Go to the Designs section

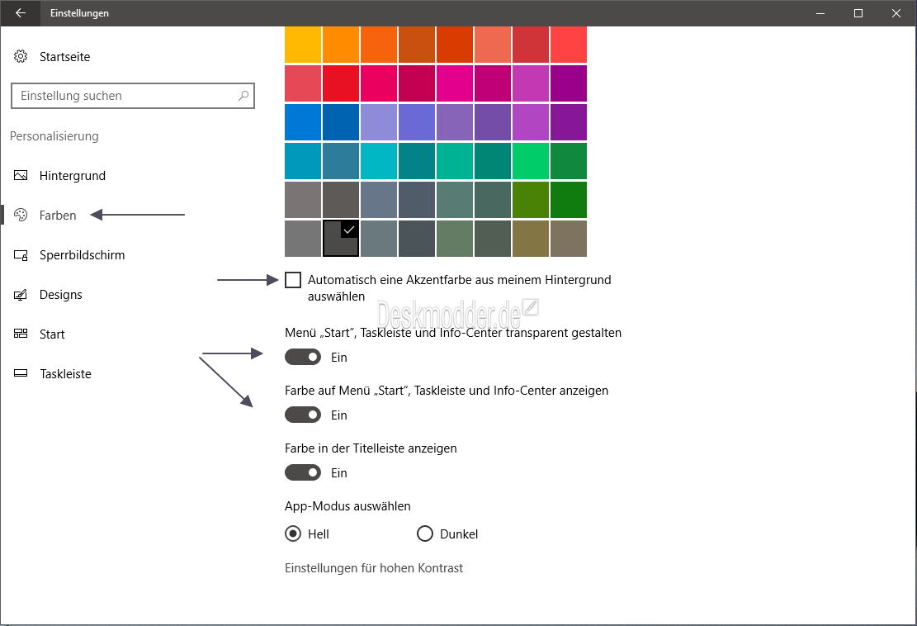point(61,295)
